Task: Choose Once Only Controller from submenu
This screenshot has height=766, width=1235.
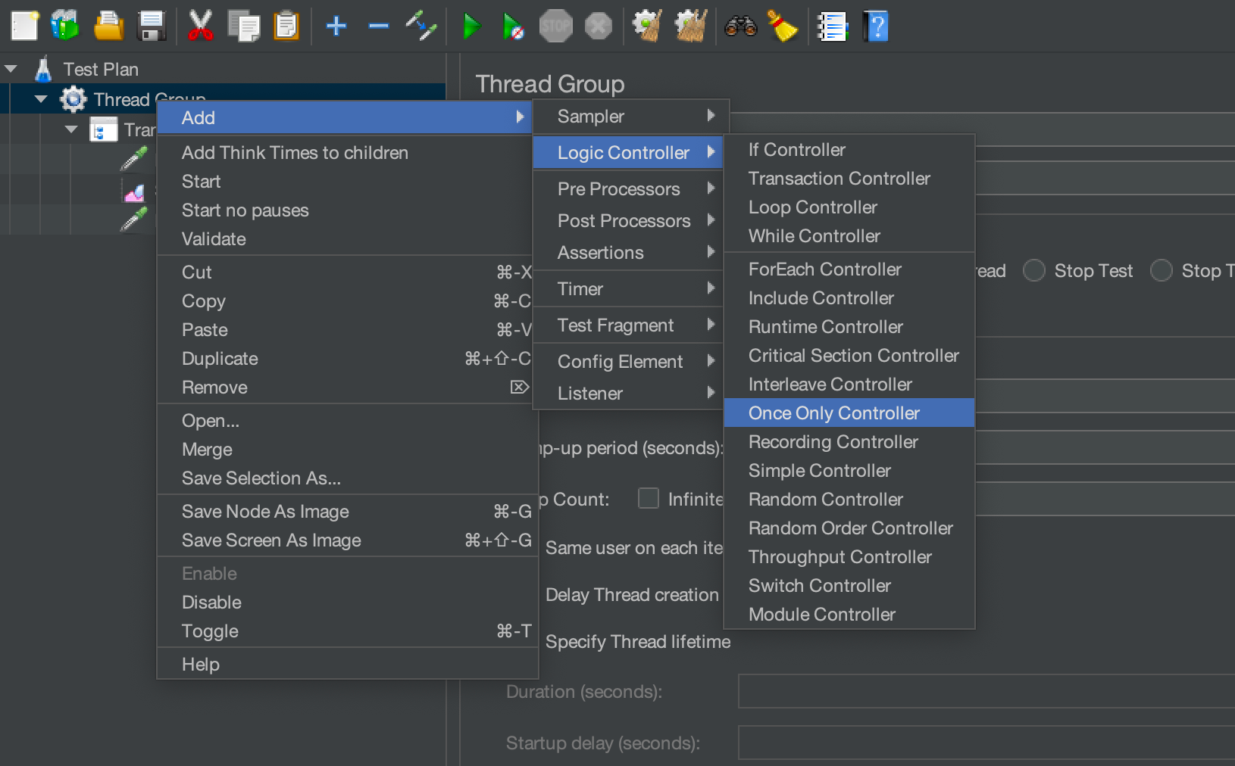Action: pos(833,413)
